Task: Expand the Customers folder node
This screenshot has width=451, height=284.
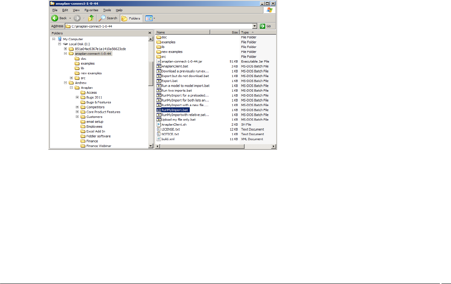Action: 77,117
